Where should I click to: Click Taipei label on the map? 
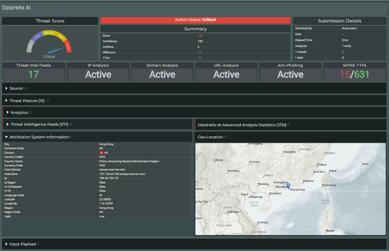click(x=333, y=171)
